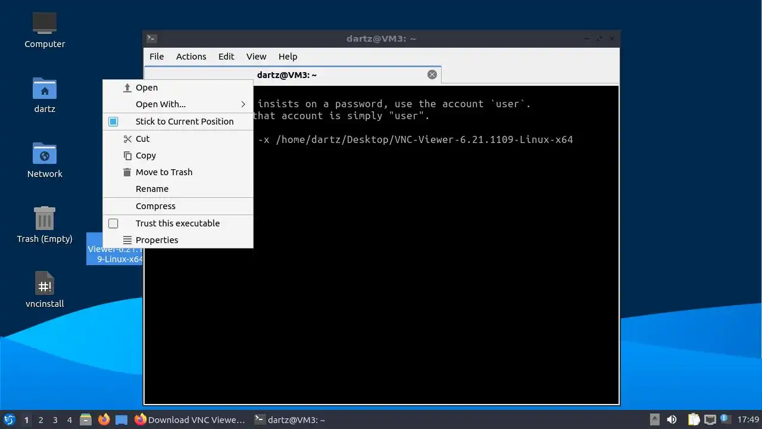Expand the Open With submenu arrow
The height and width of the screenshot is (429, 762).
click(x=243, y=104)
